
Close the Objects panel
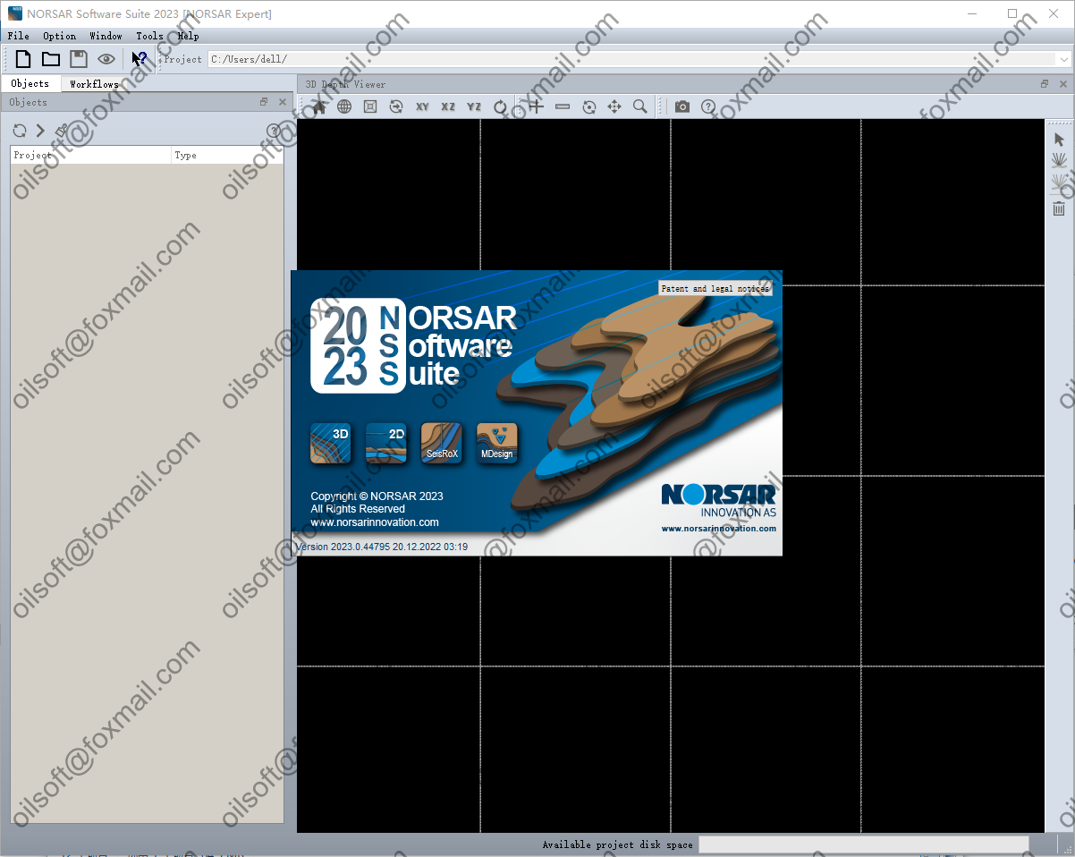(x=283, y=102)
